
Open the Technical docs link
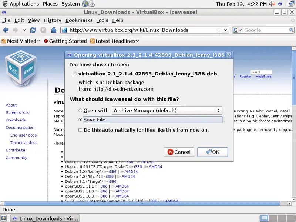(24, 143)
